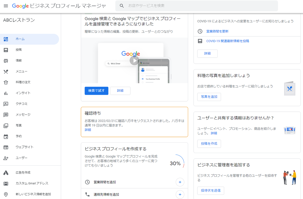Click the 料理の写真を追加しましょう heading
Image resolution: width=303 pixels, height=199 pixels.
tap(223, 76)
